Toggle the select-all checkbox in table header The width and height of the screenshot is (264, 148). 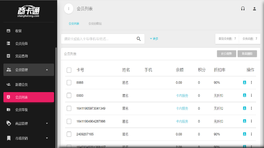tap(69, 70)
